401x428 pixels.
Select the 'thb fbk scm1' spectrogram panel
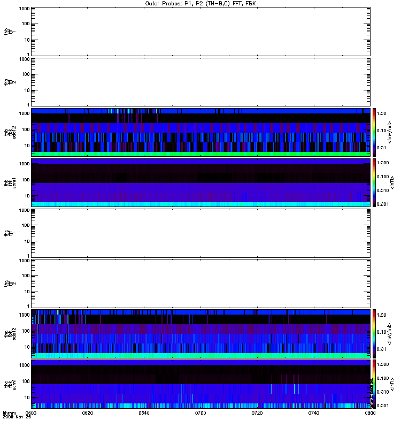(200, 182)
